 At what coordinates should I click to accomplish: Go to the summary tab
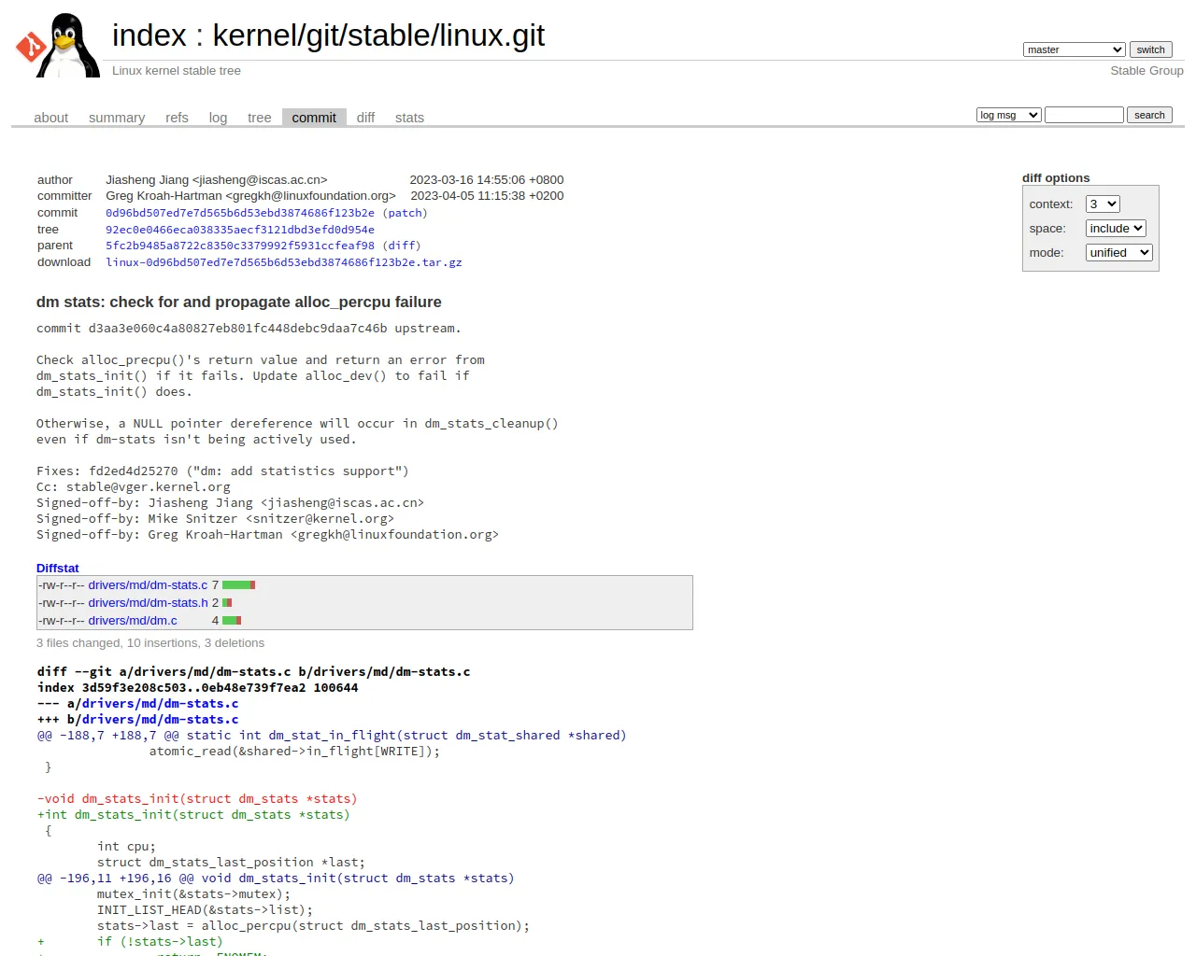coord(117,118)
